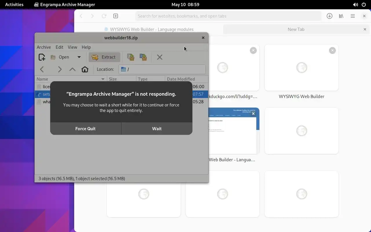Open the duckduckgo.com shortcut tile
The height and width of the screenshot is (232, 371).
pyautogui.click(x=234, y=68)
